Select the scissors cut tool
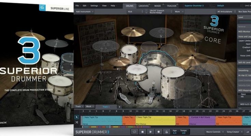The image size is (251, 136). [77, 122]
